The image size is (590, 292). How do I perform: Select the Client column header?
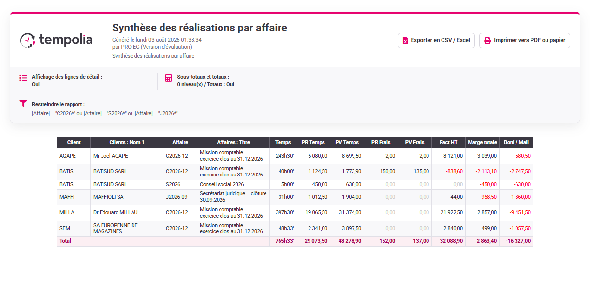coord(74,142)
